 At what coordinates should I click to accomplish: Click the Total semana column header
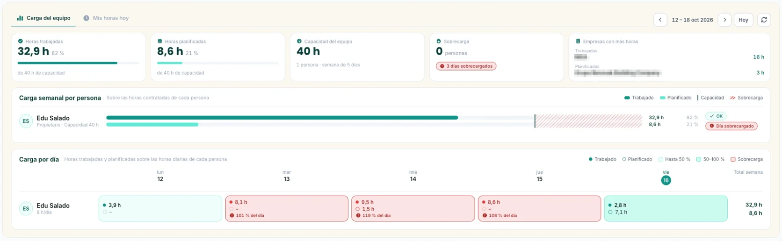[x=748, y=172]
